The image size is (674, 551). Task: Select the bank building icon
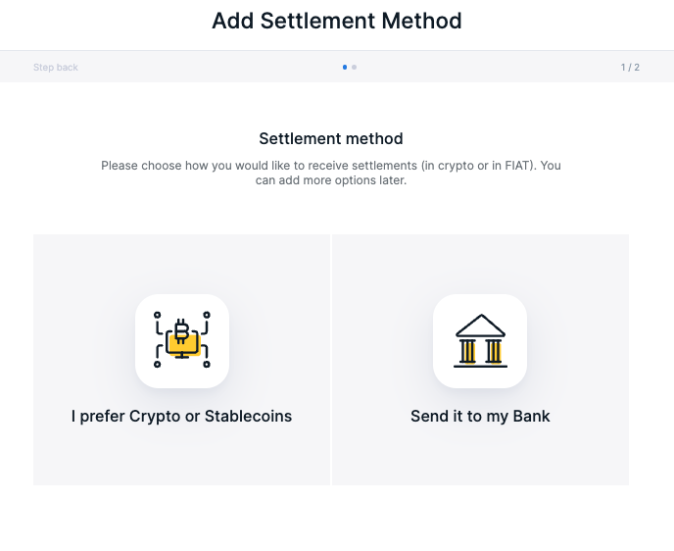[x=480, y=340]
